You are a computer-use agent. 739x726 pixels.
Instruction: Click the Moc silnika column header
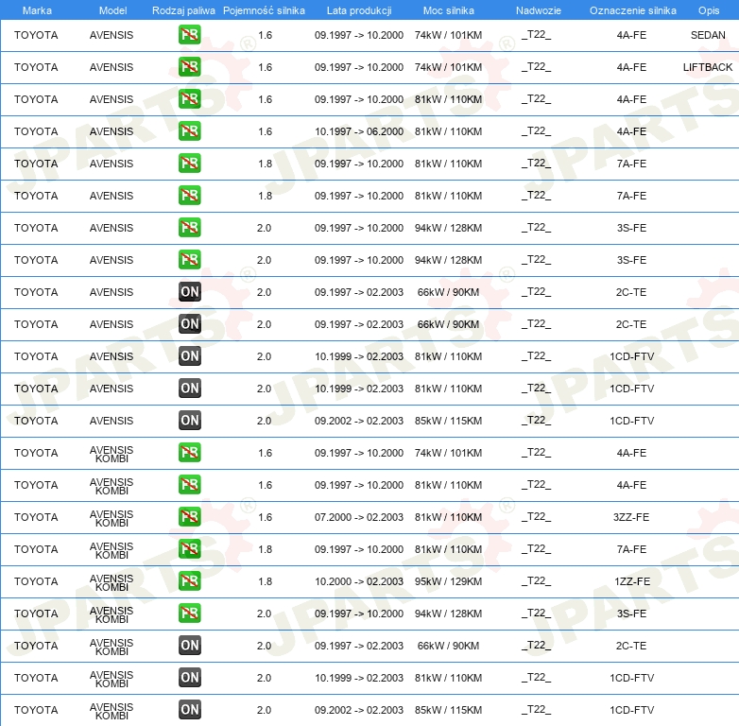(449, 10)
